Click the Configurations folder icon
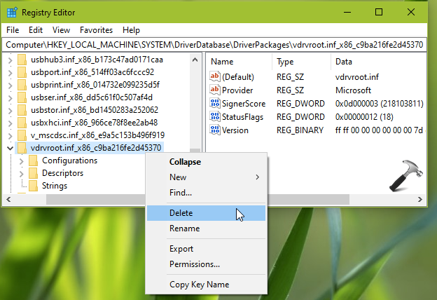437x300 pixels. point(32,161)
